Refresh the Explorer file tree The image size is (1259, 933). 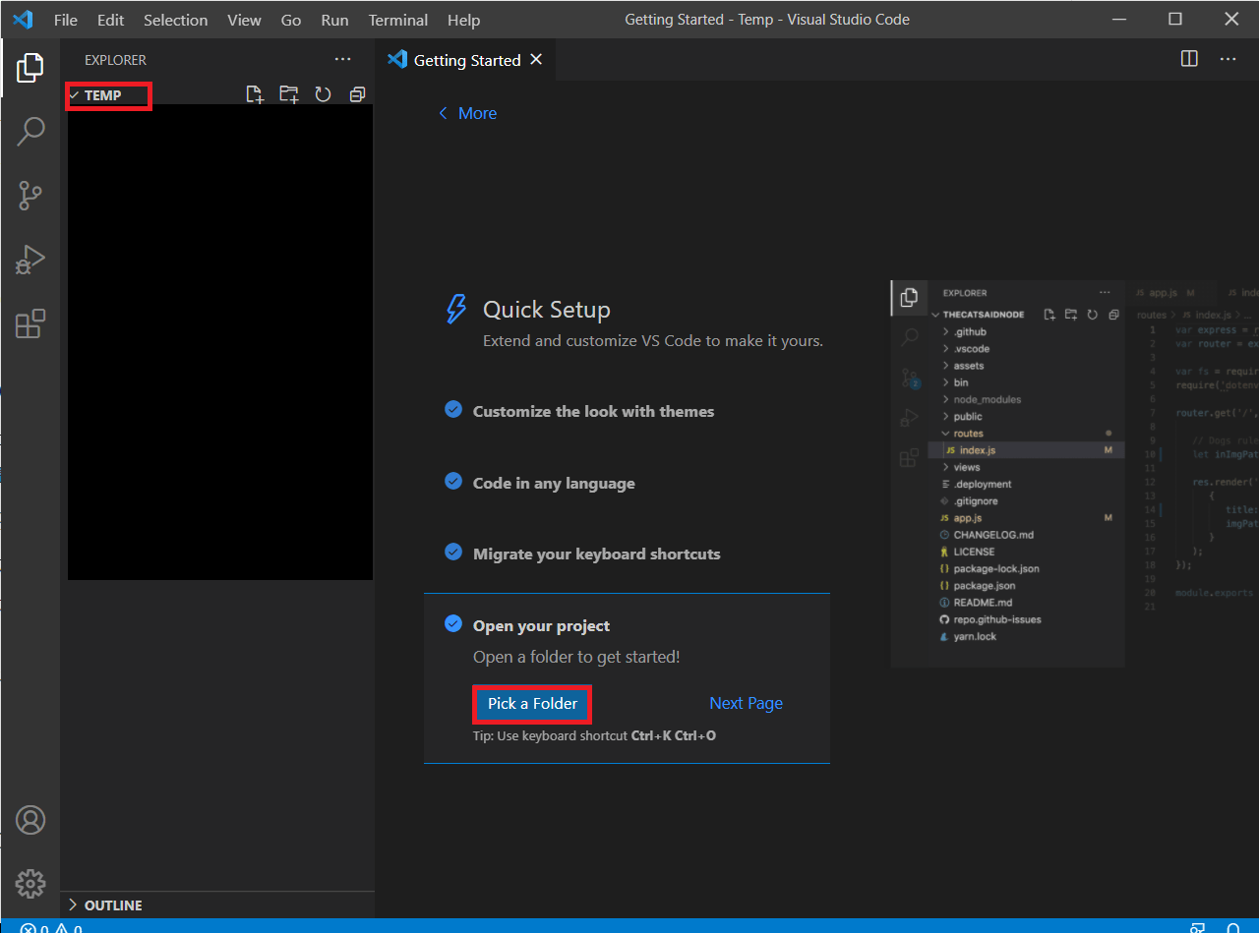pos(323,94)
